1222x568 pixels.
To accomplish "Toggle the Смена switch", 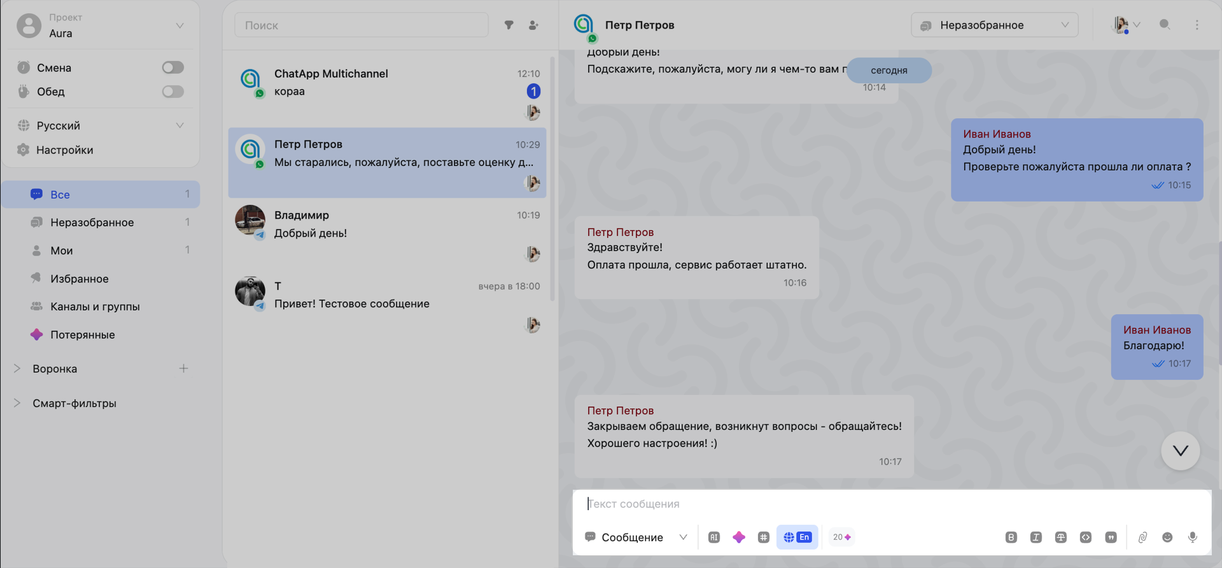I will tap(172, 67).
